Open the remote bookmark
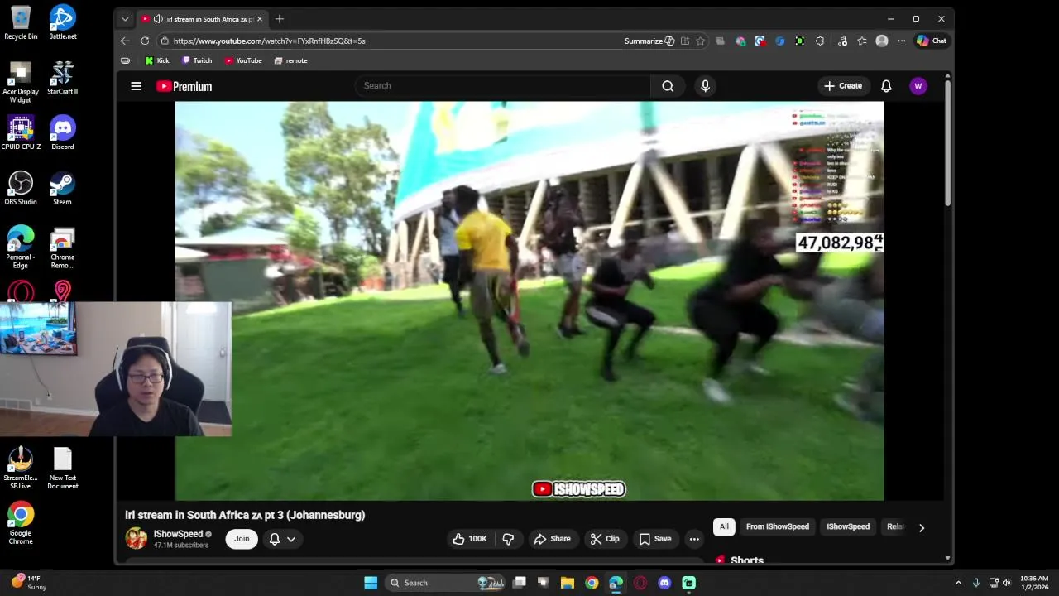Screen dimensions: 1059x596 (x=291, y=60)
